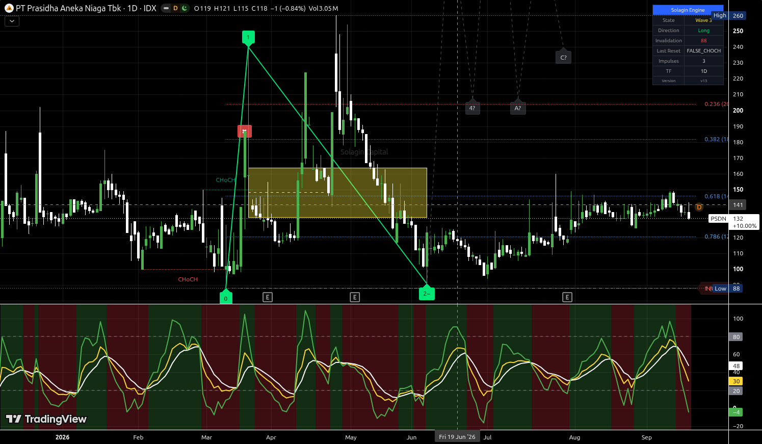Click the 141 last price label
Viewport: 762px width, 444px height.
(738, 205)
